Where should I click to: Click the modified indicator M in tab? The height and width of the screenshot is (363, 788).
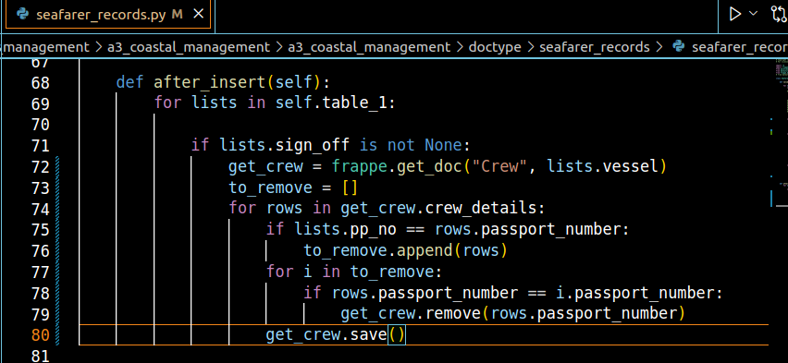coord(177,15)
